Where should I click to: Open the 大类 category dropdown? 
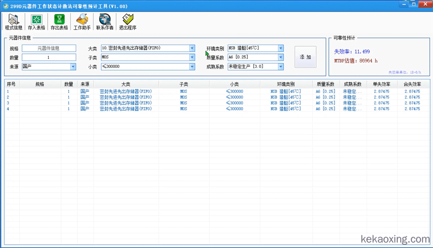click(x=192, y=48)
